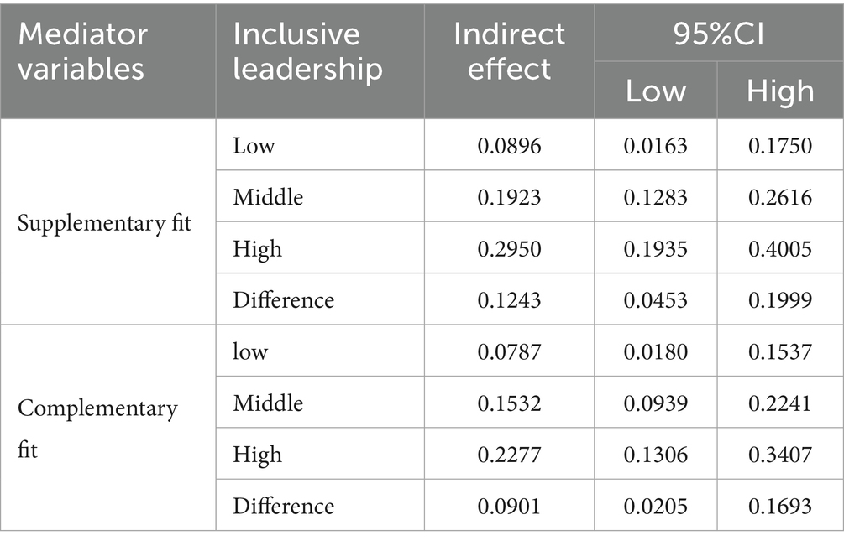This screenshot has width=844, height=546.
Task: Click the High sub-header under 95%CI
Action: point(780,91)
